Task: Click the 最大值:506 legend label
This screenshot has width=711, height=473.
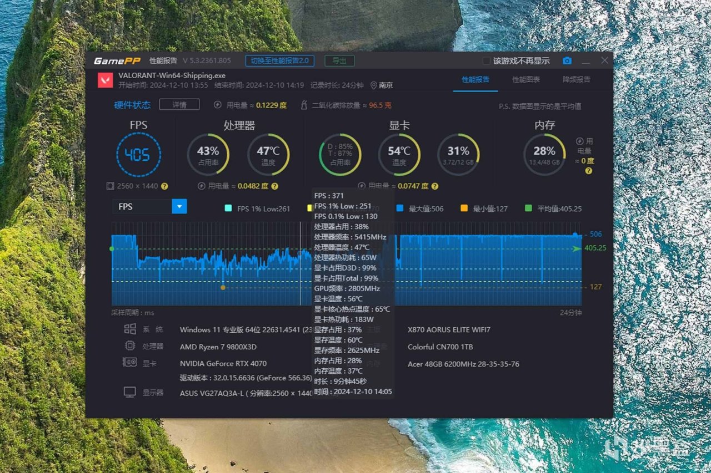Action: pyautogui.click(x=426, y=208)
